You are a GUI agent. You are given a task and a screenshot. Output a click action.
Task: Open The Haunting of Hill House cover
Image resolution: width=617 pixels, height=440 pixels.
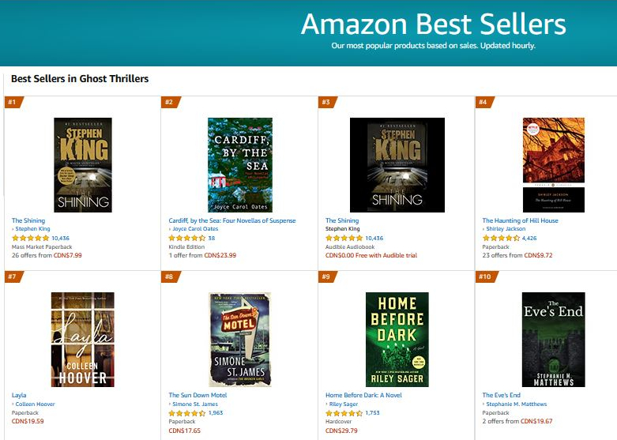coord(553,165)
